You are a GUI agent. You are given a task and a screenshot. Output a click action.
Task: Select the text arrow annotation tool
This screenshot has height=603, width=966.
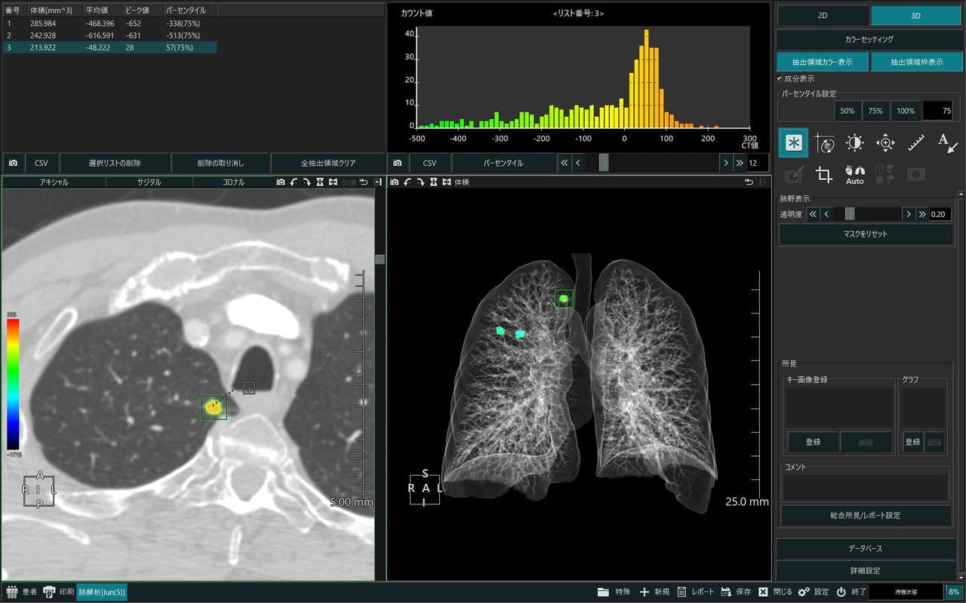pos(947,143)
